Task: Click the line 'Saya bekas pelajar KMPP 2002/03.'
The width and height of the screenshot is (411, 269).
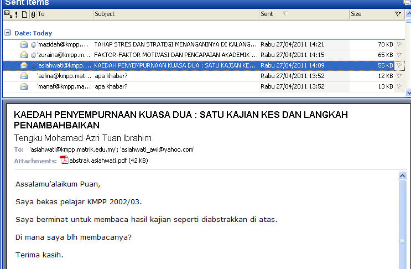Action: coord(79,202)
